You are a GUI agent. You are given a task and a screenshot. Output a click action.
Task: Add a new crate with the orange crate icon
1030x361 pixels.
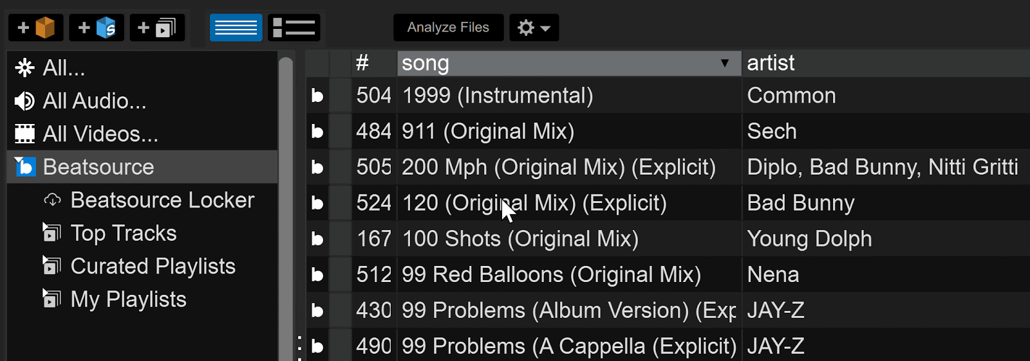coord(36,28)
